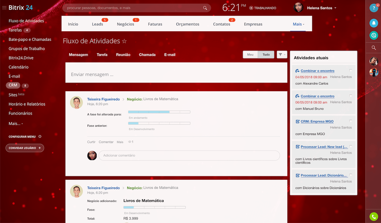Viewport: 381px width, 223px height.
Task: Switch the feed filter to Meu
Action: tap(250, 54)
